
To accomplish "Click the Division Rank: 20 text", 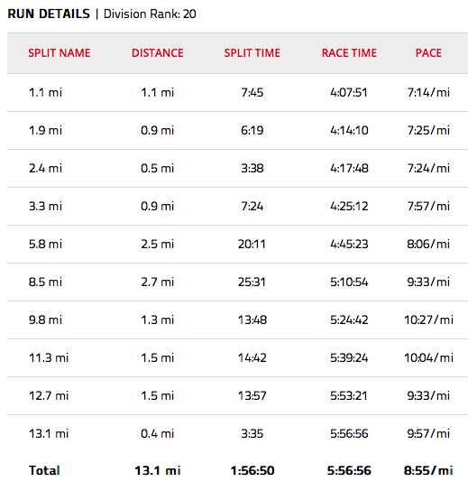I will point(150,14).
